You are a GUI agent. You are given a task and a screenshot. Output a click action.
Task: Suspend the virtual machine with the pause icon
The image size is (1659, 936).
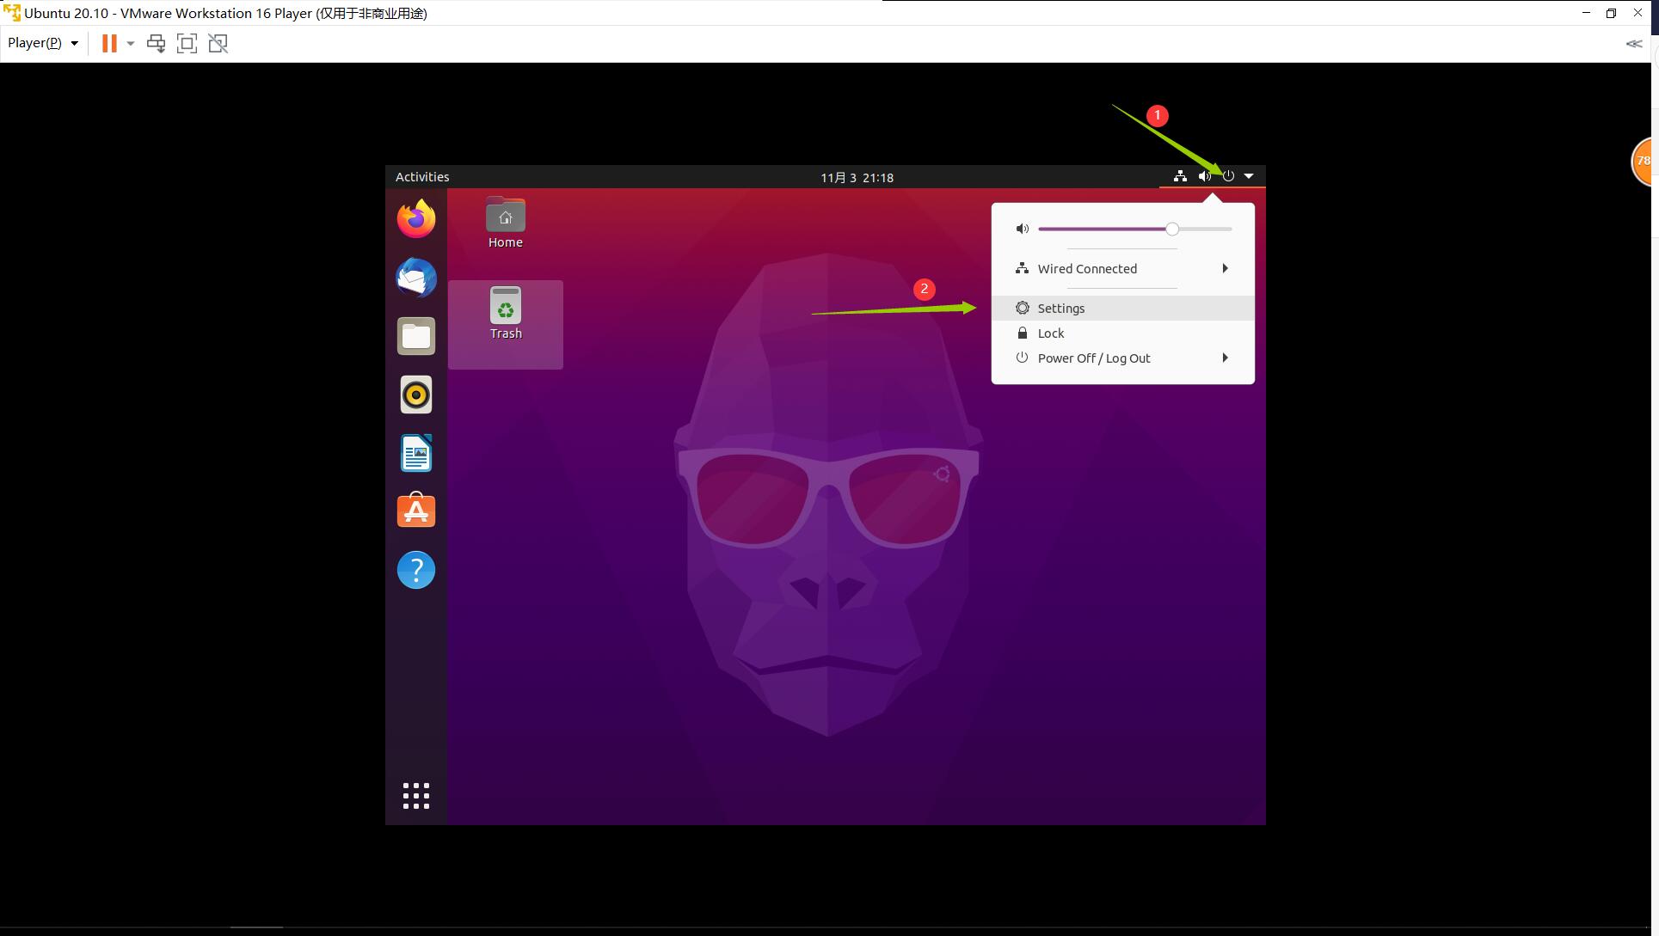point(108,43)
